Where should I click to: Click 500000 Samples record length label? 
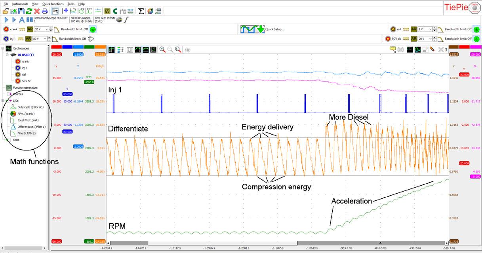(x=81, y=18)
